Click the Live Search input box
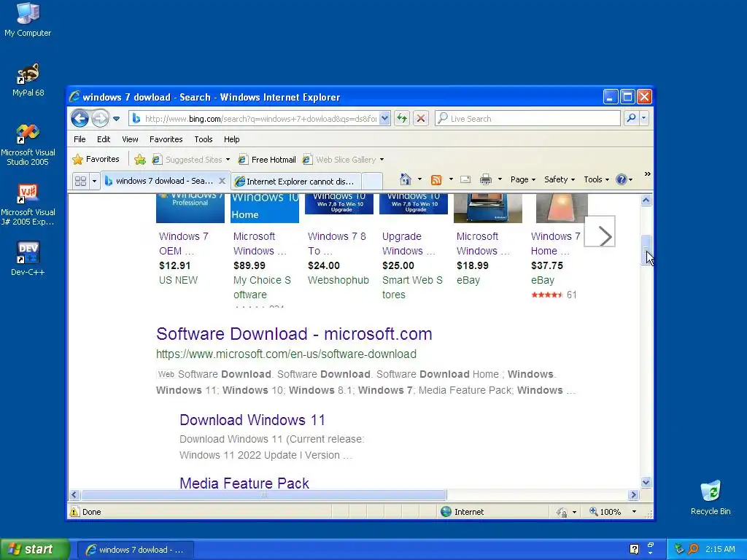The height and width of the screenshot is (560, 747). (x=528, y=119)
